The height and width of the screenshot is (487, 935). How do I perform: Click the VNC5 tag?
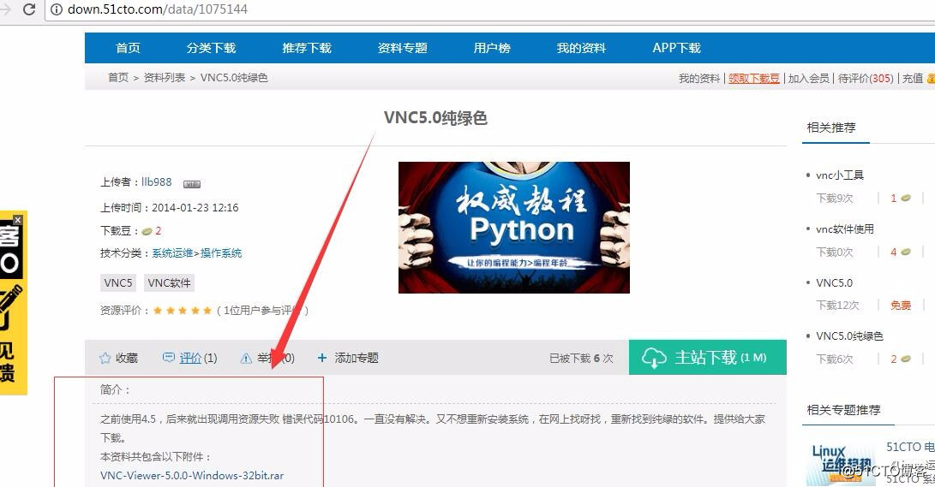pyautogui.click(x=118, y=282)
